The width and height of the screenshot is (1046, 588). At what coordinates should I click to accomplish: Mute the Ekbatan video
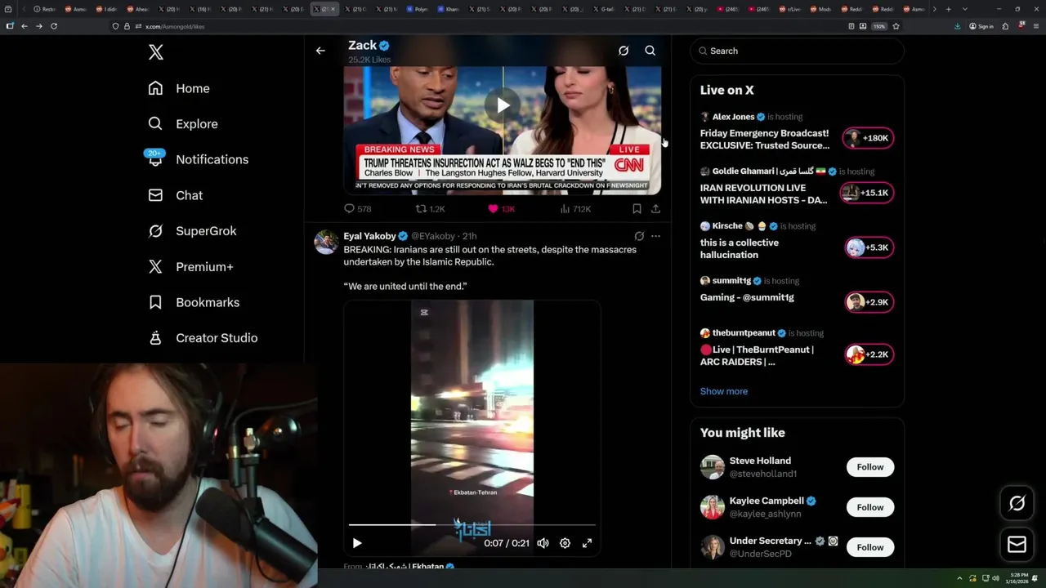click(543, 543)
